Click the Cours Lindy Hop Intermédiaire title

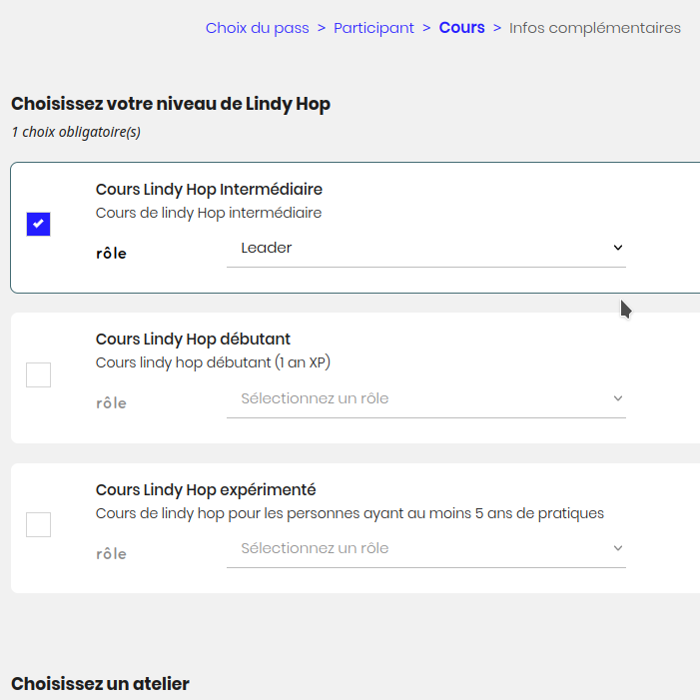click(209, 190)
